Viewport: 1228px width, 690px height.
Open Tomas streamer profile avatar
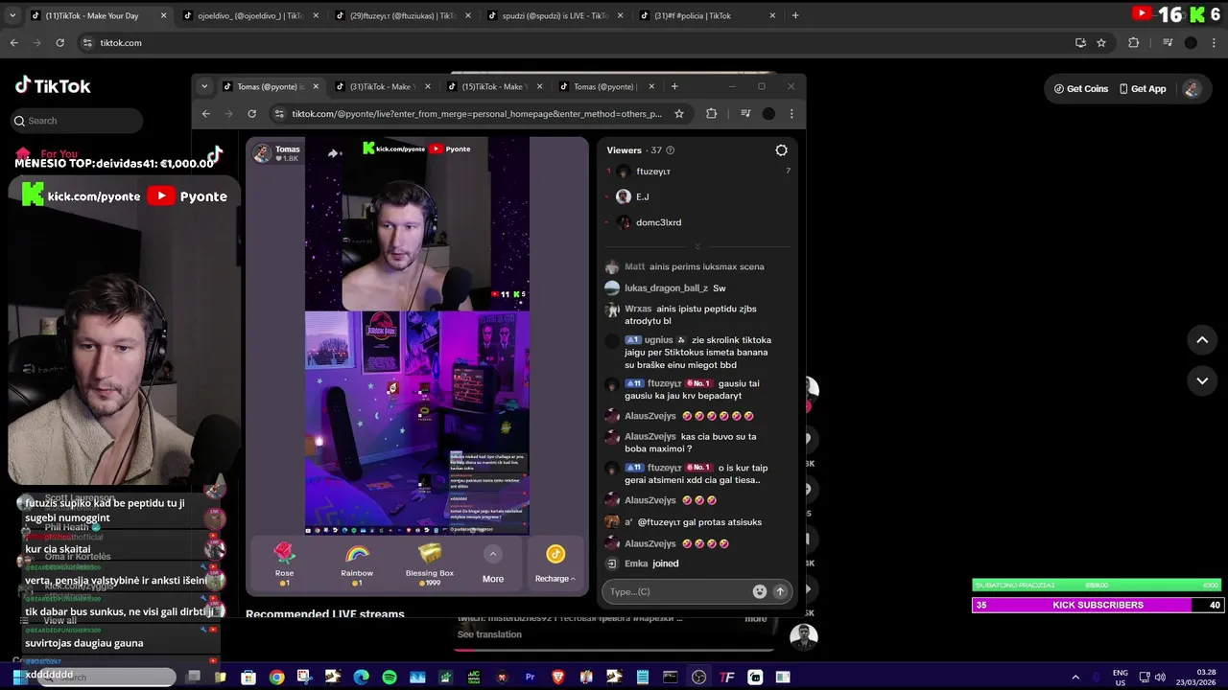click(262, 153)
